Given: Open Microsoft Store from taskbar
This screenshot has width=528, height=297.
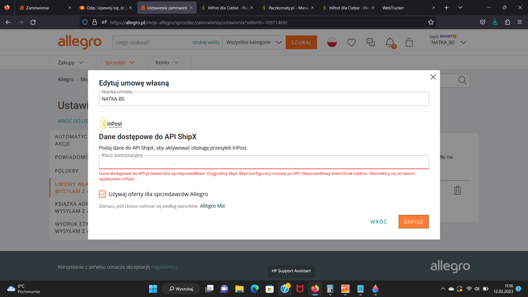Looking at the screenshot, I should 270,289.
